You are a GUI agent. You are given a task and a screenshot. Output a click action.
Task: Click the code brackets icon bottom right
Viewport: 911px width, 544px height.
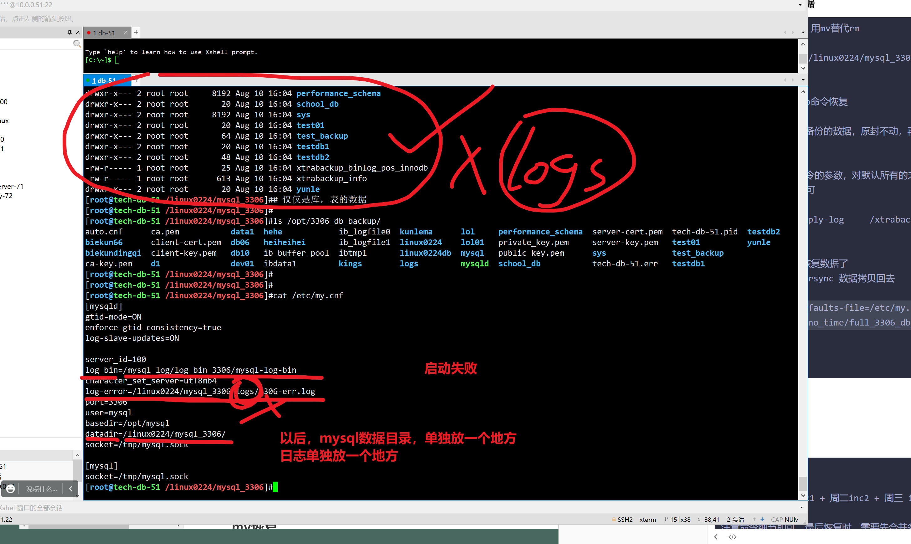tap(732, 537)
